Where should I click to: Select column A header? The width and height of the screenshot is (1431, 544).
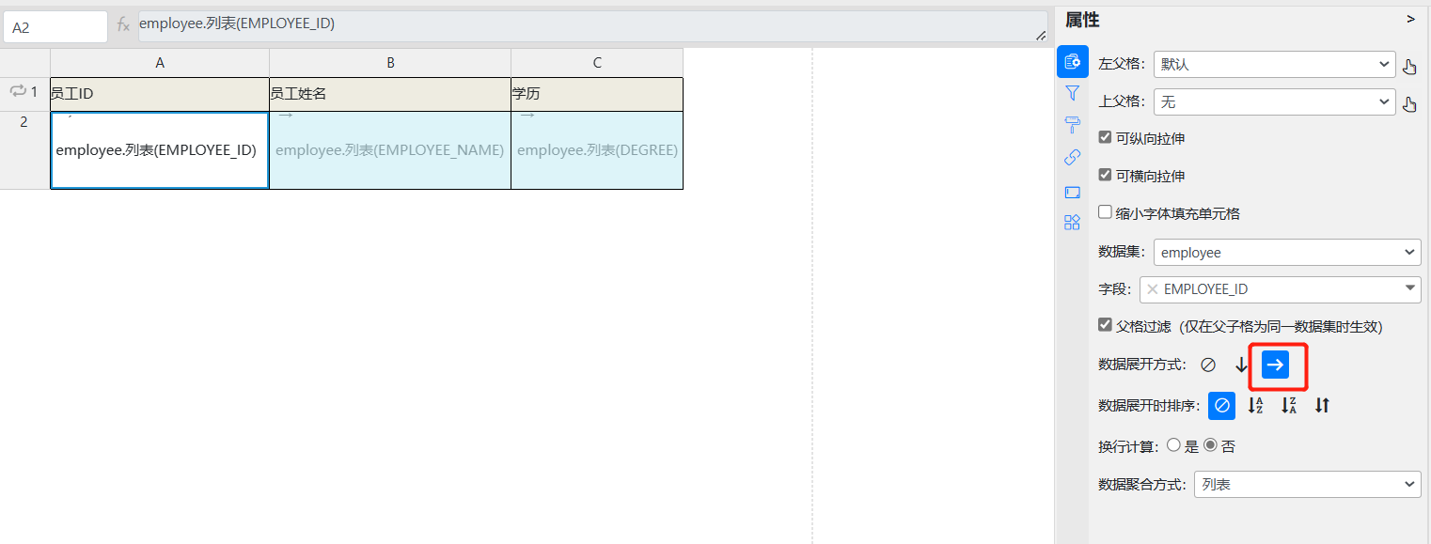pyautogui.click(x=160, y=63)
